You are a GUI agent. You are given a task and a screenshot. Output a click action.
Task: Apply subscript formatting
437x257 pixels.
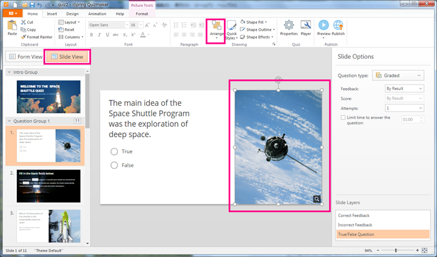(125, 35)
